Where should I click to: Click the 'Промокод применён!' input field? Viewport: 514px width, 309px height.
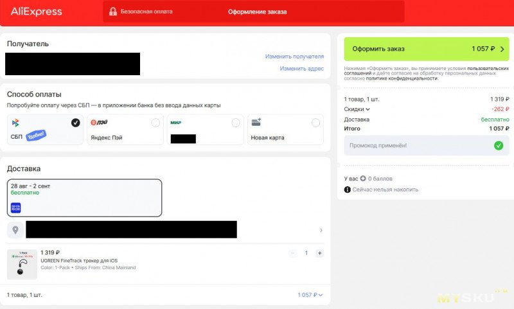point(427,145)
